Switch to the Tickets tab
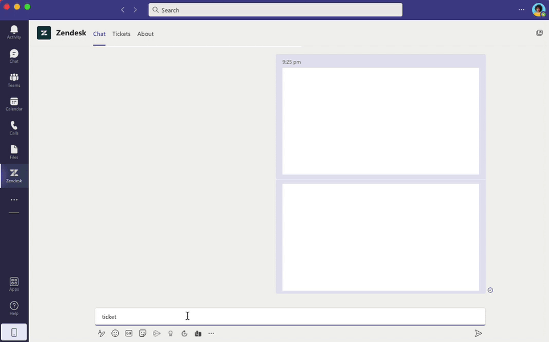The image size is (549, 342). click(x=121, y=34)
